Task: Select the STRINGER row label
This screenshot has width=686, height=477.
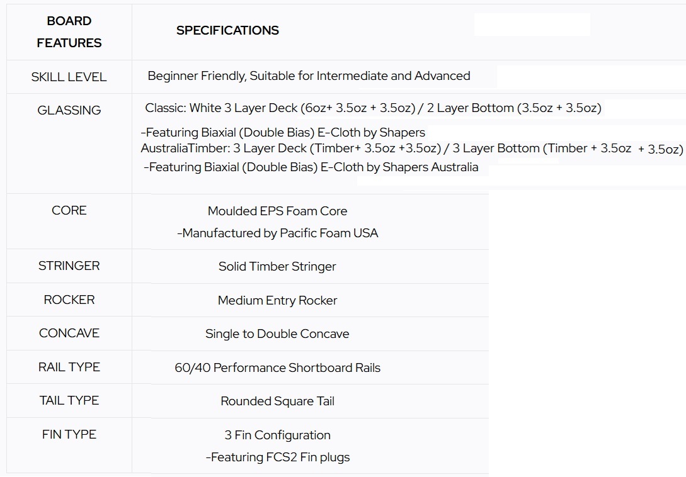Action: [69, 266]
